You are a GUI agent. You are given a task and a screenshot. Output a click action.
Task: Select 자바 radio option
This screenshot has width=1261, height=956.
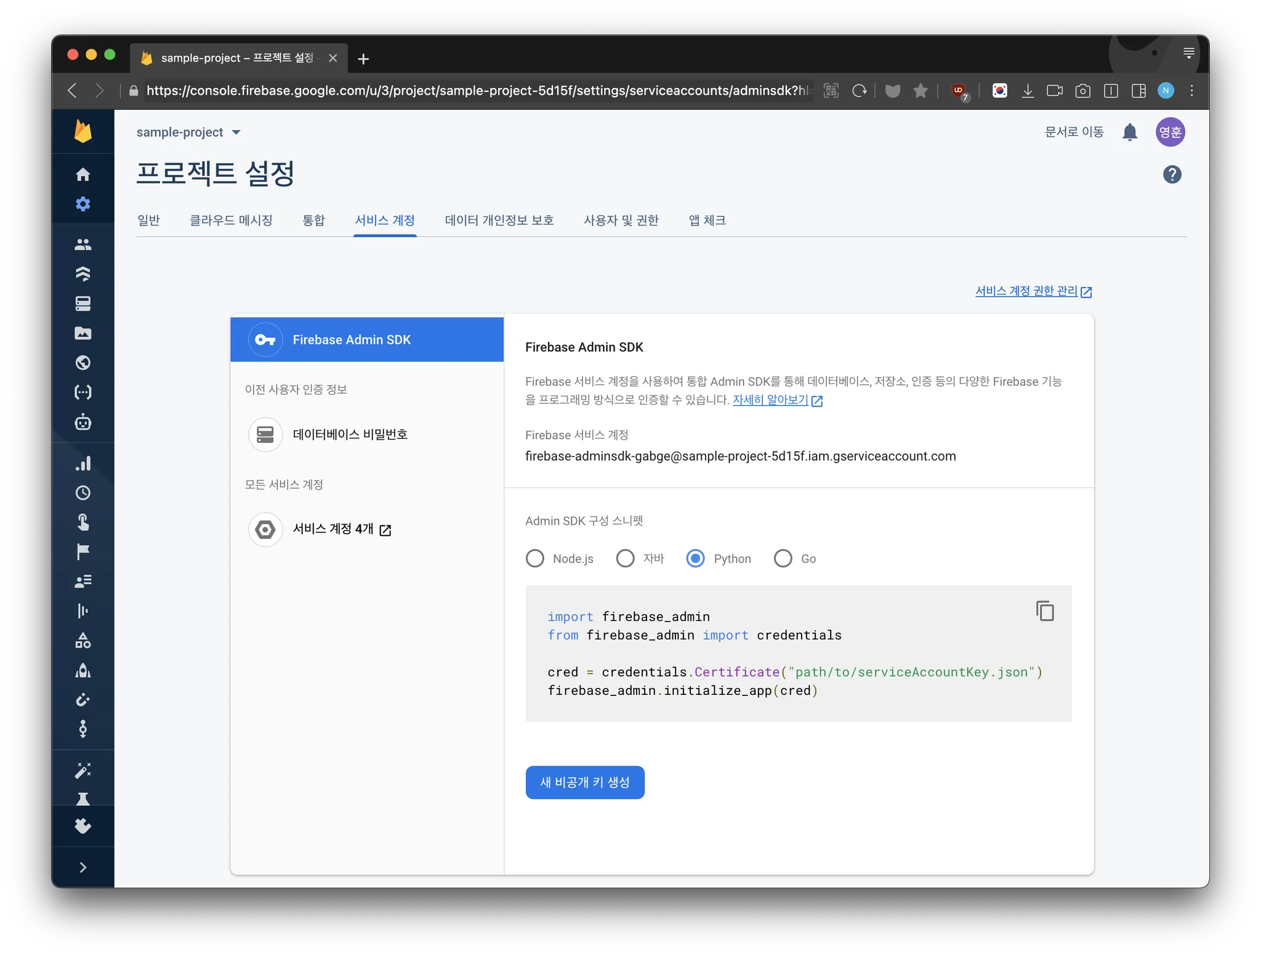pyautogui.click(x=626, y=559)
